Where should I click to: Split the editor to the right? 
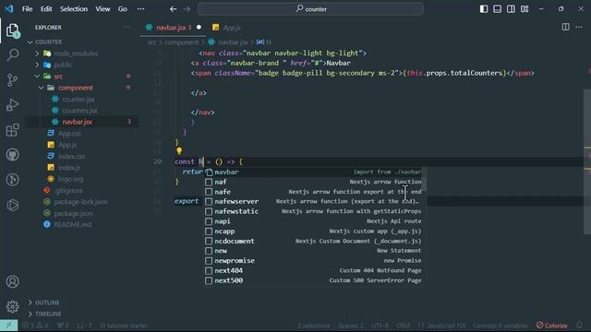tap(565, 27)
